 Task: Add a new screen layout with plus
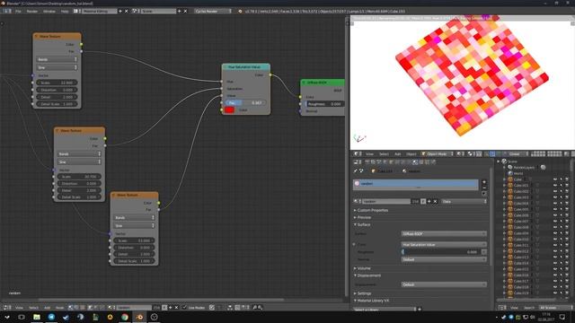point(120,12)
